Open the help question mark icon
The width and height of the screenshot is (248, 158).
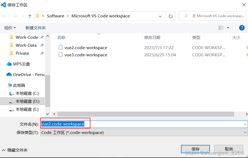242,28
